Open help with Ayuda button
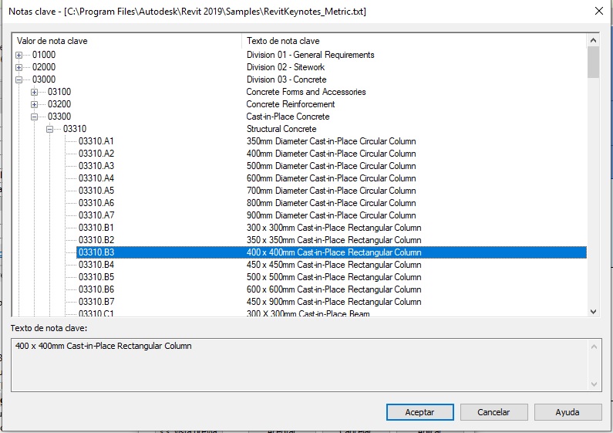The height and width of the screenshot is (433, 613). (x=567, y=412)
